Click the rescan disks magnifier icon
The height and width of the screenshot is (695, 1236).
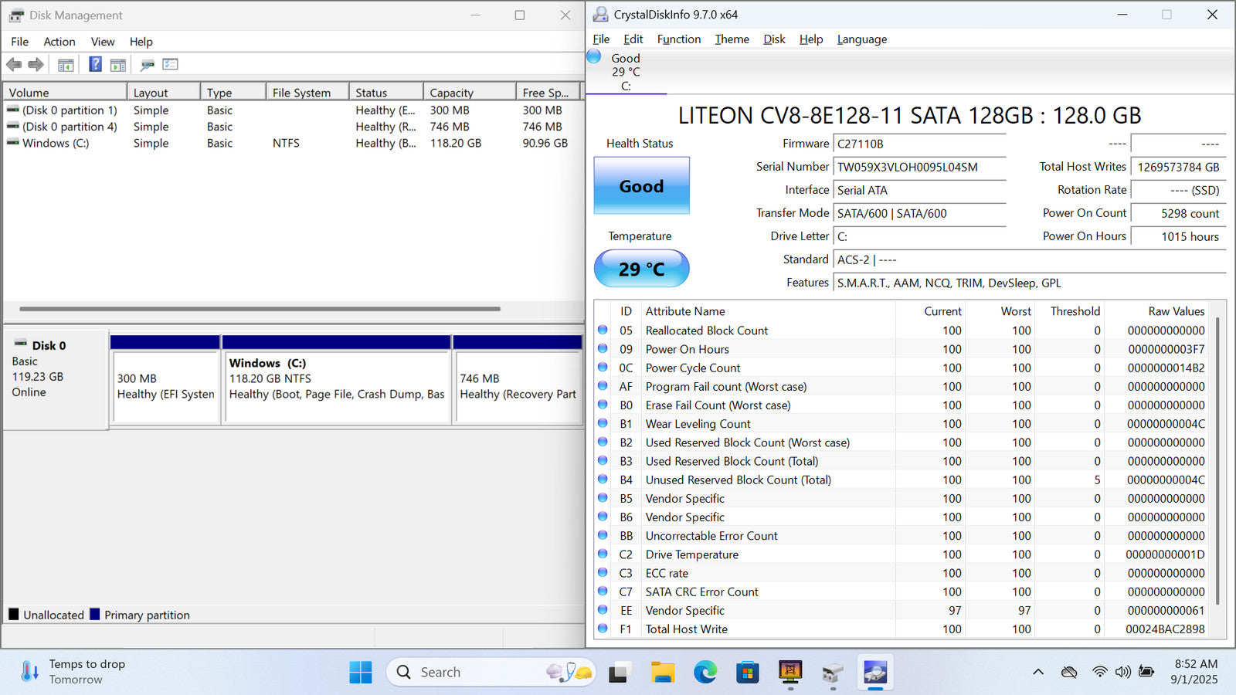[x=147, y=65]
